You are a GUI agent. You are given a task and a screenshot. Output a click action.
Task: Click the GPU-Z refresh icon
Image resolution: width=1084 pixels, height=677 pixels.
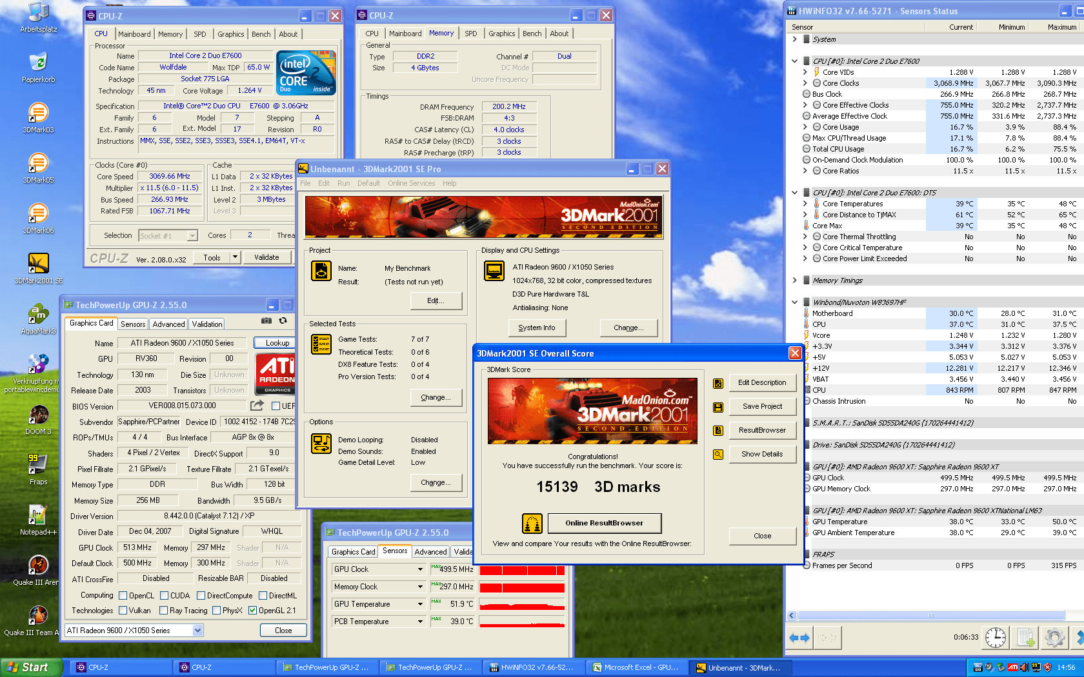(x=283, y=320)
